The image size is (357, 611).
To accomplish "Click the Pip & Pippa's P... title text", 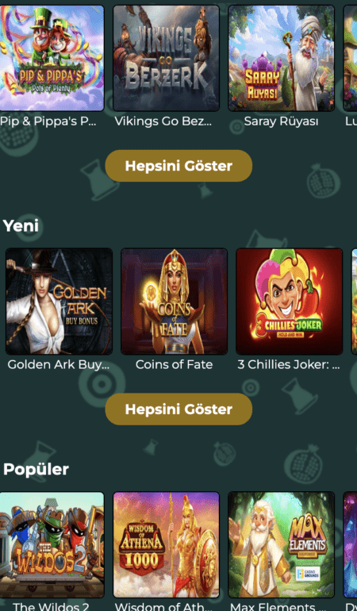I will (x=48, y=121).
